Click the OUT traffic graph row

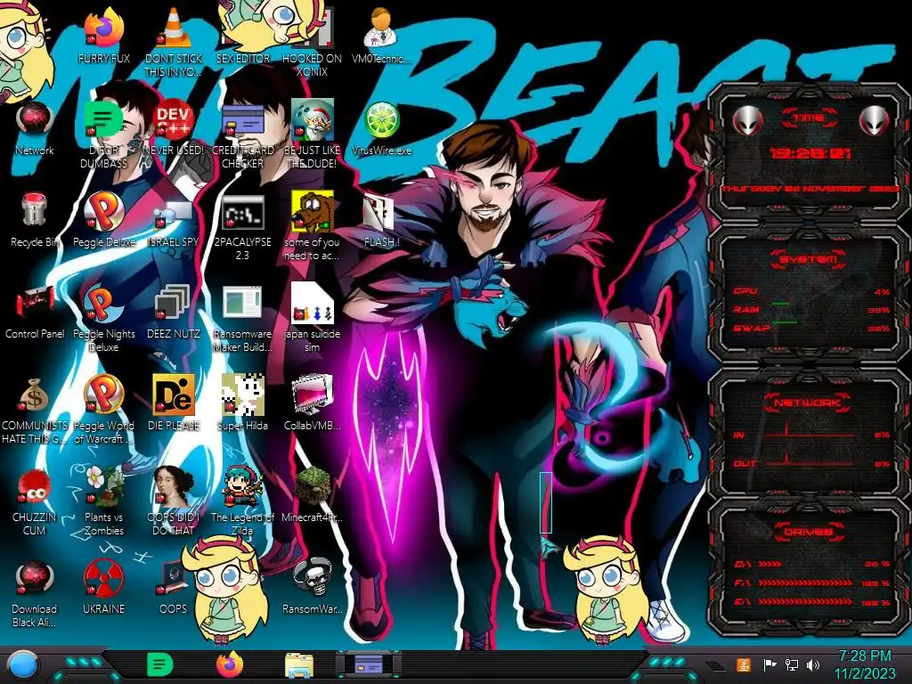point(810,463)
